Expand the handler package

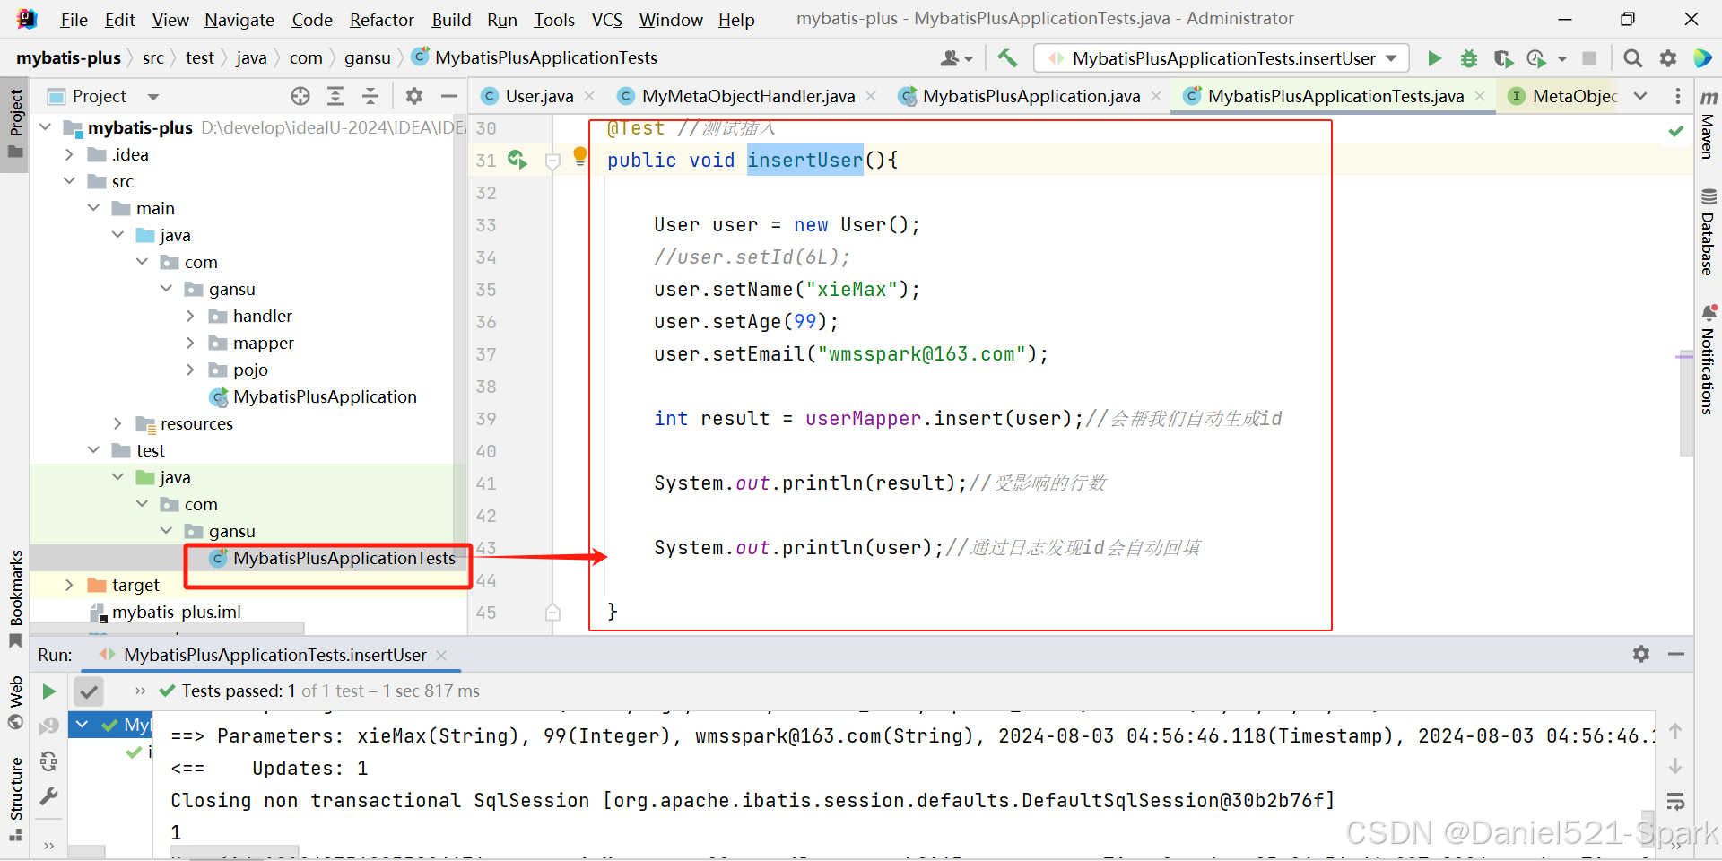190,316
